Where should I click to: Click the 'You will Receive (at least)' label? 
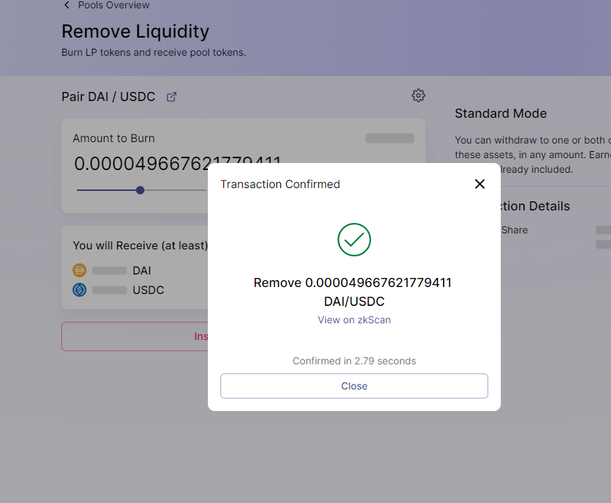click(140, 246)
